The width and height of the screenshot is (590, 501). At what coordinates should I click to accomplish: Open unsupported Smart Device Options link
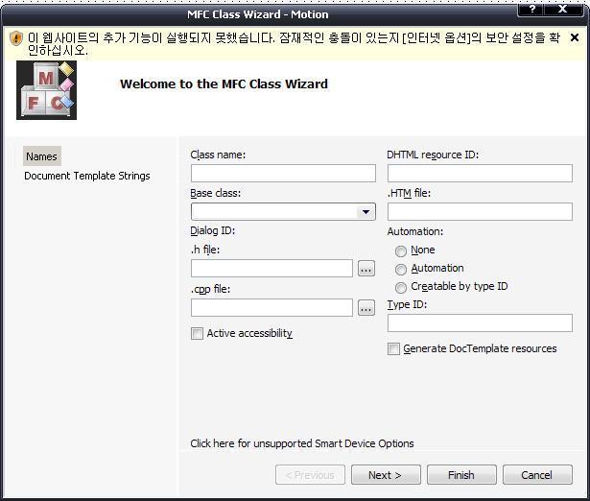pyautogui.click(x=302, y=443)
